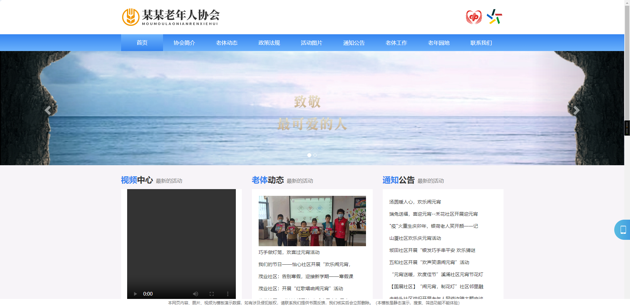
Task: Click the children group photo thumbnail
Action: pyautogui.click(x=312, y=221)
